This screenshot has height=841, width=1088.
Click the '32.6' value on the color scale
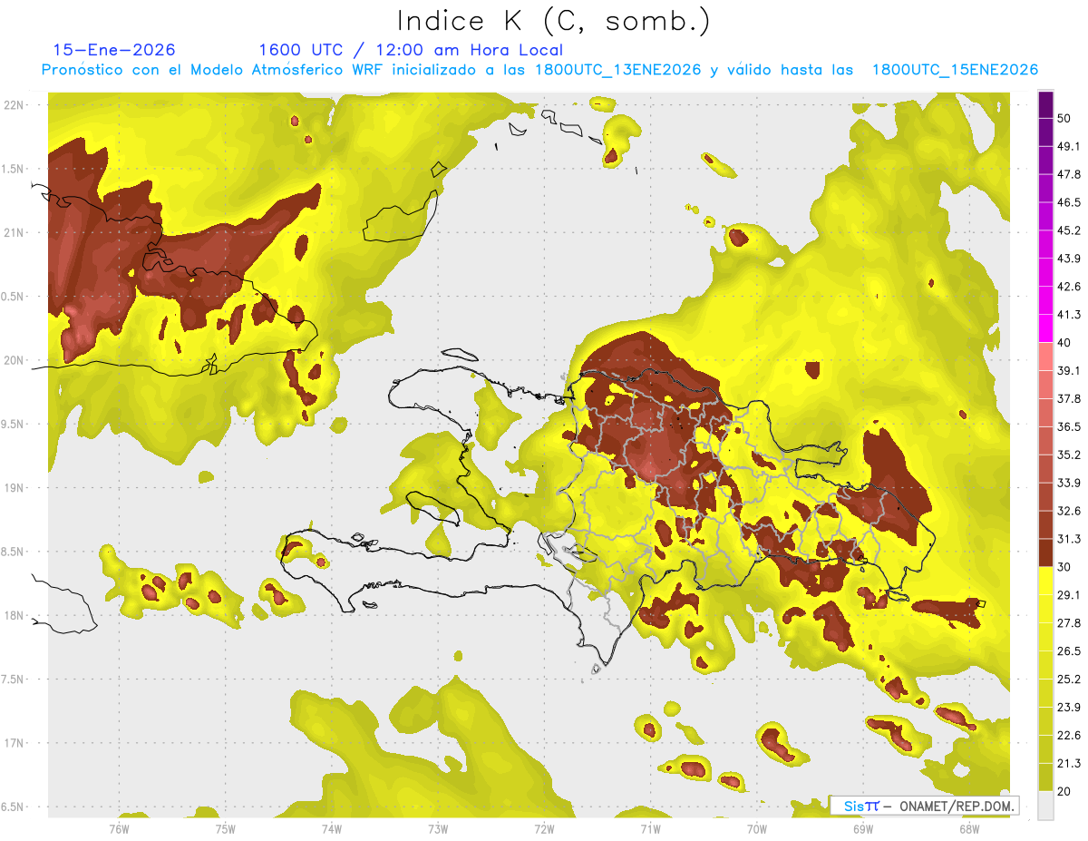tap(1068, 511)
